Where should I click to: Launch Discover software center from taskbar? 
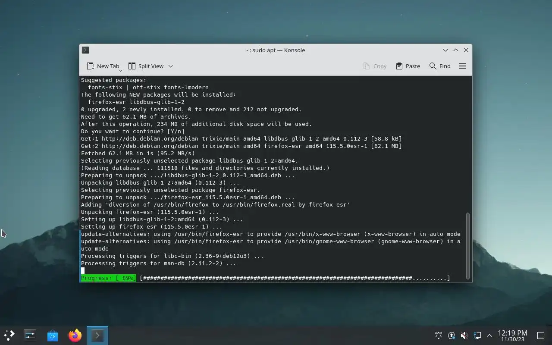tap(53, 335)
